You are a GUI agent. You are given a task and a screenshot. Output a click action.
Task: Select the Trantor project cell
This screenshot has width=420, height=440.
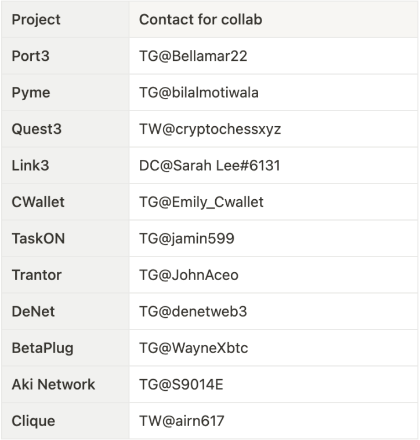(36, 275)
